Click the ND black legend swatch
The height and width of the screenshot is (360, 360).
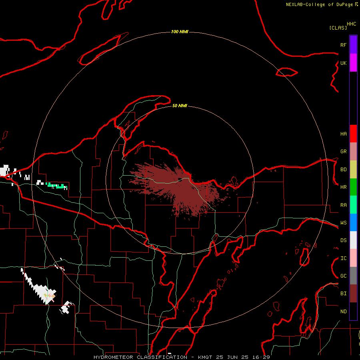[x=353, y=311]
